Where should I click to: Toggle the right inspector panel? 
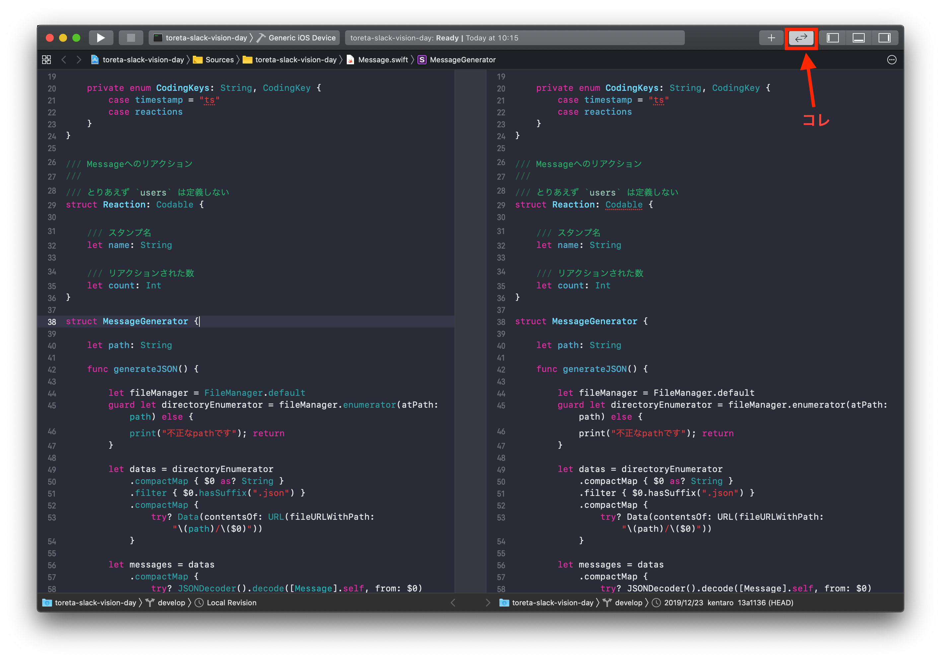(x=885, y=38)
